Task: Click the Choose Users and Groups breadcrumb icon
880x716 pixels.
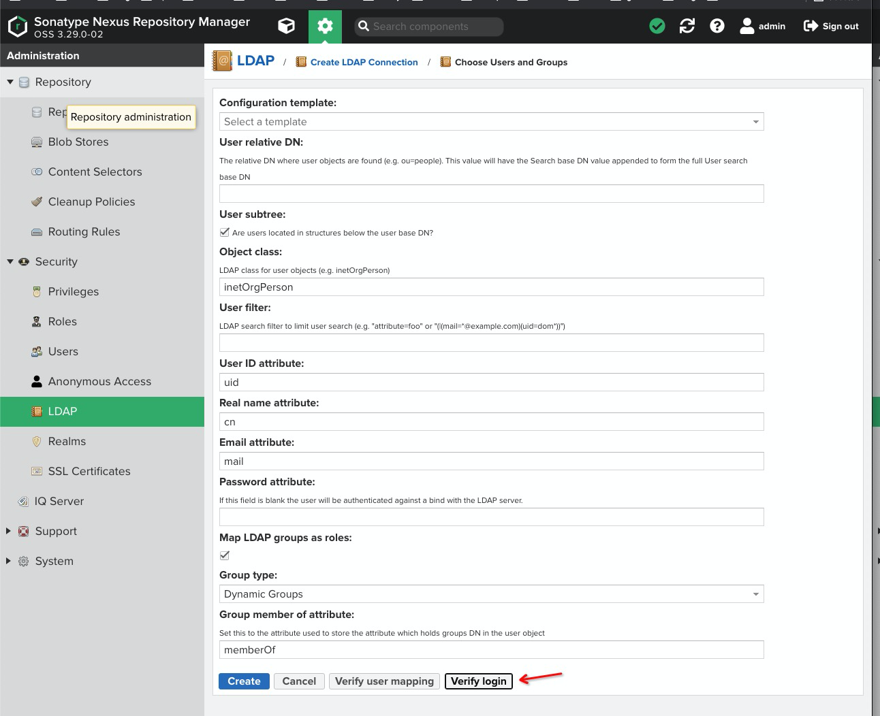Action: tap(445, 62)
